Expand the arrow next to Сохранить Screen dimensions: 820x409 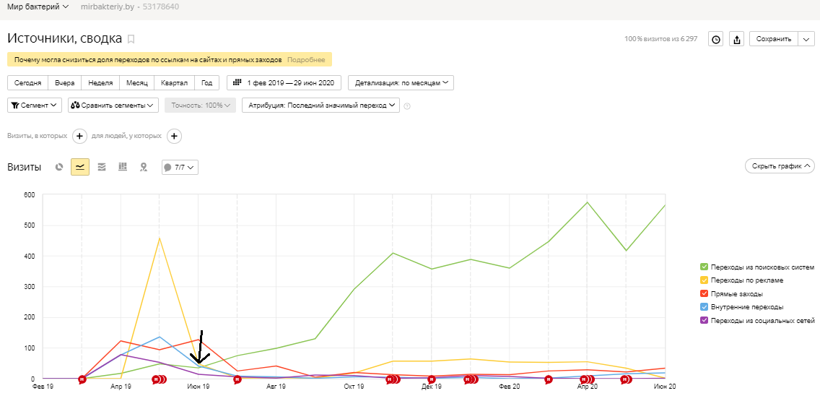[806, 39]
